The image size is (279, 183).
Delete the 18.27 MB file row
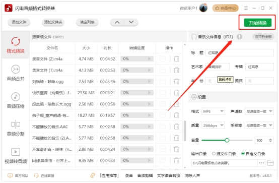(176, 115)
